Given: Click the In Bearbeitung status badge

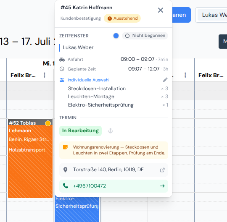Looking at the screenshot, I should tap(80, 131).
